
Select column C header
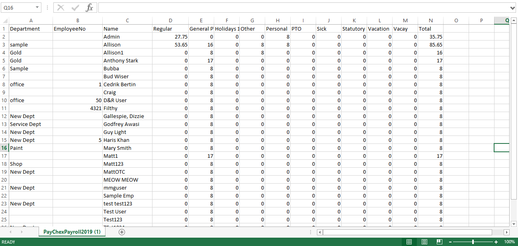(x=127, y=21)
